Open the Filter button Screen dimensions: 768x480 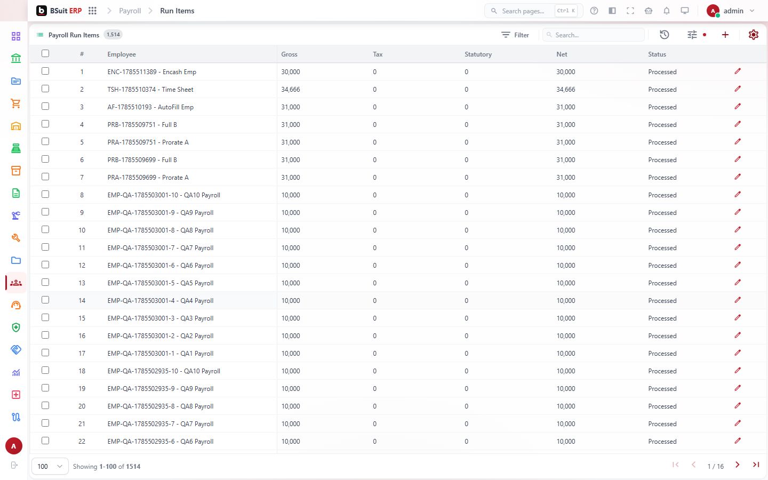tap(515, 35)
